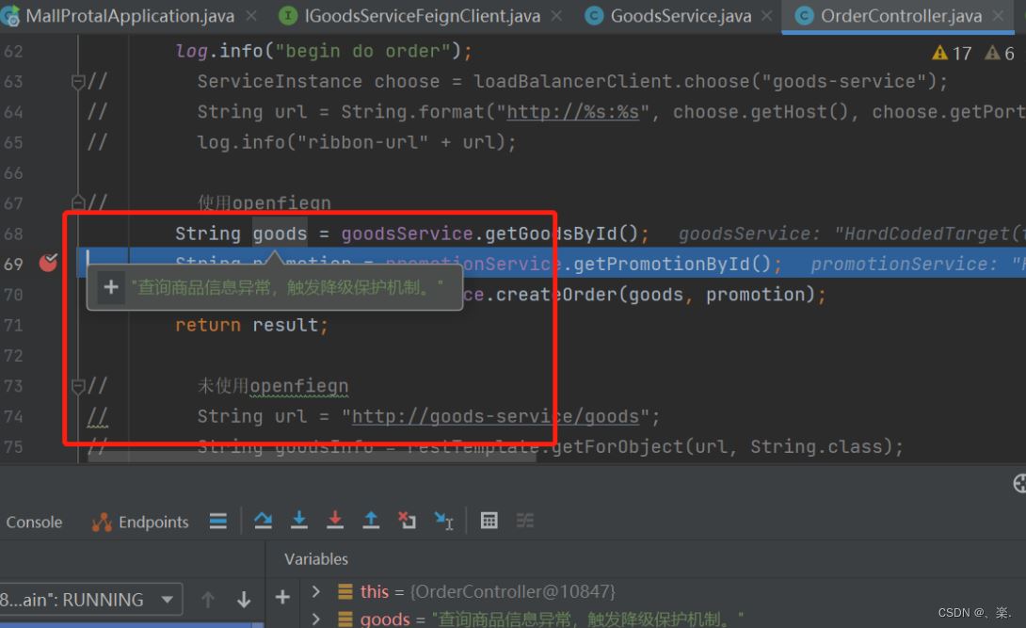Expand the tooltip value with plus button
The height and width of the screenshot is (628, 1026).
[111, 287]
